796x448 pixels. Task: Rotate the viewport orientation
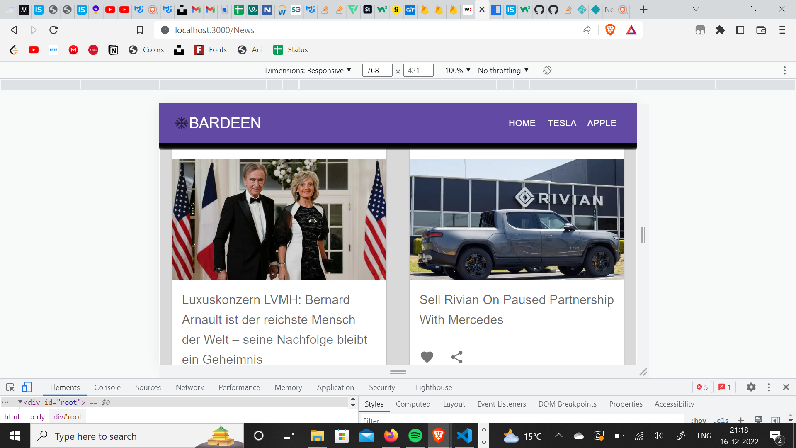point(546,70)
